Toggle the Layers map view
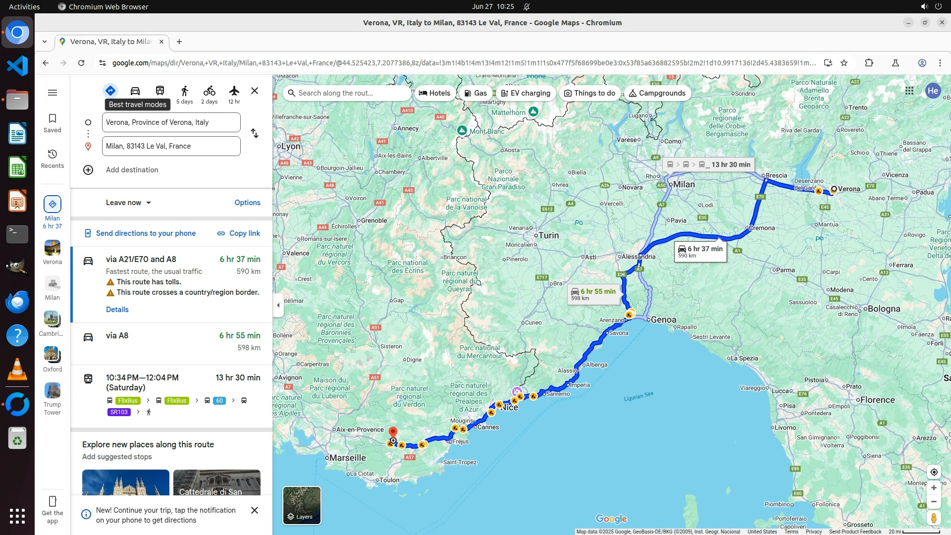The height and width of the screenshot is (535, 951). tap(302, 505)
